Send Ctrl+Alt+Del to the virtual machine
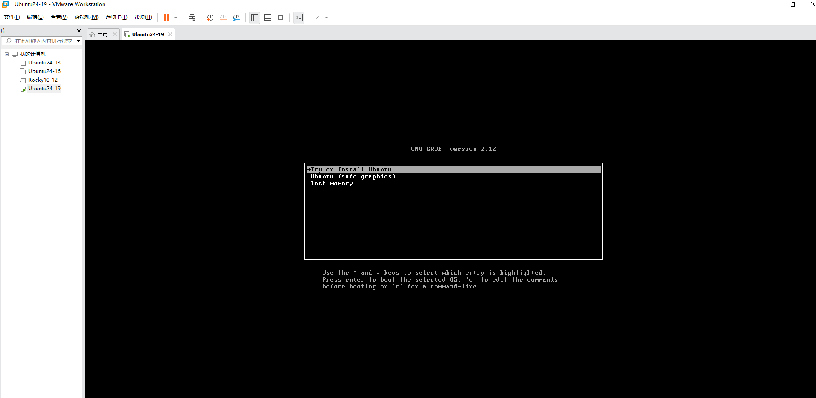This screenshot has width=816, height=398. [192, 18]
